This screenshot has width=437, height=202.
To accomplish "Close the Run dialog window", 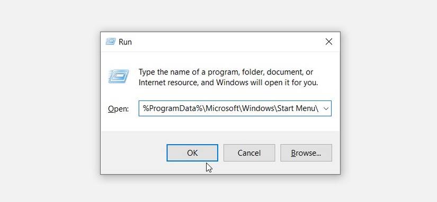I will coord(329,42).
